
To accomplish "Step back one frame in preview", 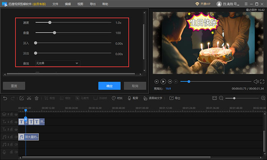I will [157, 82].
